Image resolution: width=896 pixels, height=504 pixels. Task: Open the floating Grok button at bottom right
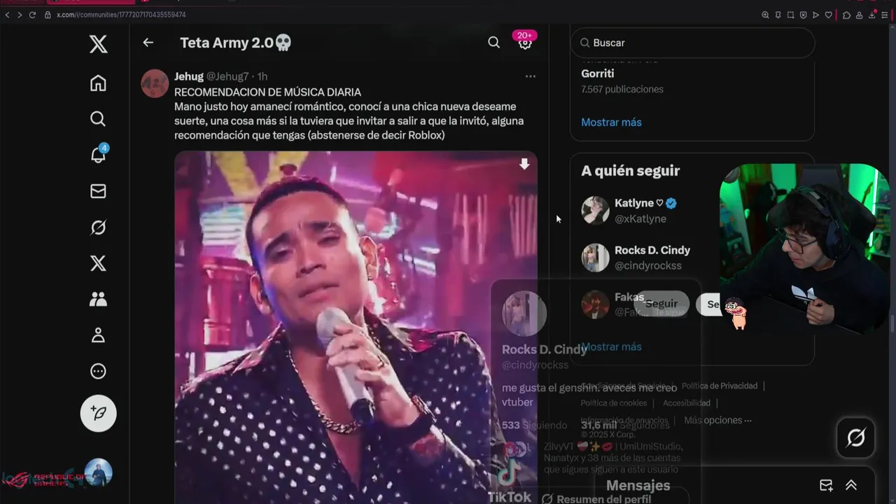click(855, 438)
